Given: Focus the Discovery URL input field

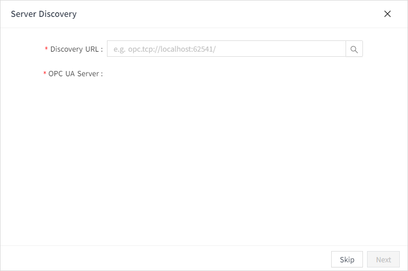Looking at the screenshot, I should 226,49.
